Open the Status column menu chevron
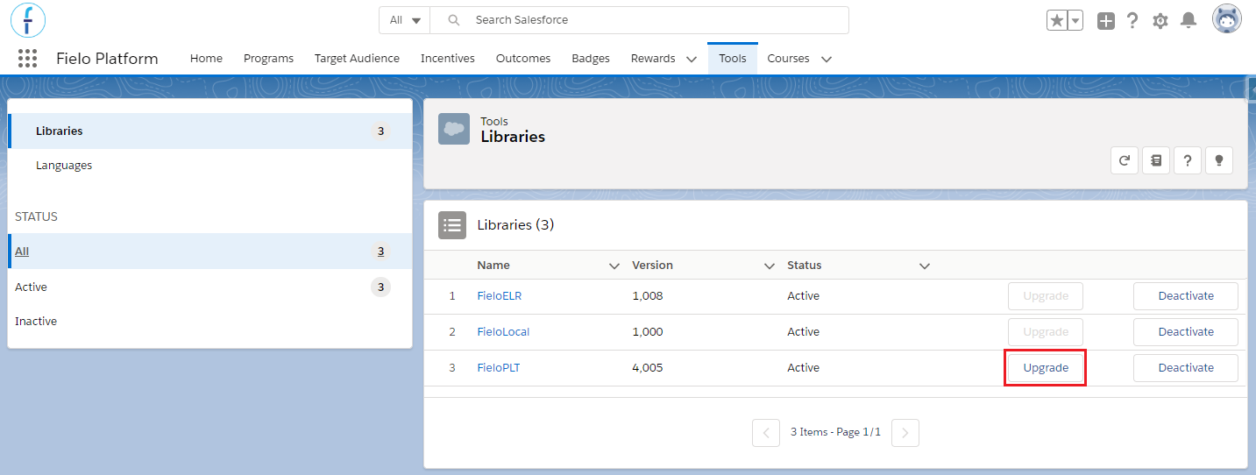Screen dimensions: 1256x475 pos(925,266)
